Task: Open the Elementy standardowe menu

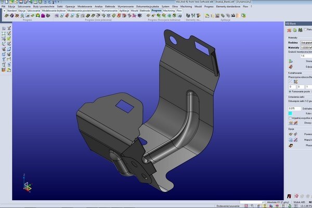Action: pos(228,7)
